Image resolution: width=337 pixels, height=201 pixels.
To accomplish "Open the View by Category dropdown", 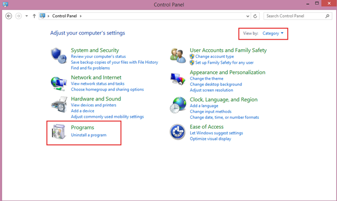I will click(x=273, y=33).
